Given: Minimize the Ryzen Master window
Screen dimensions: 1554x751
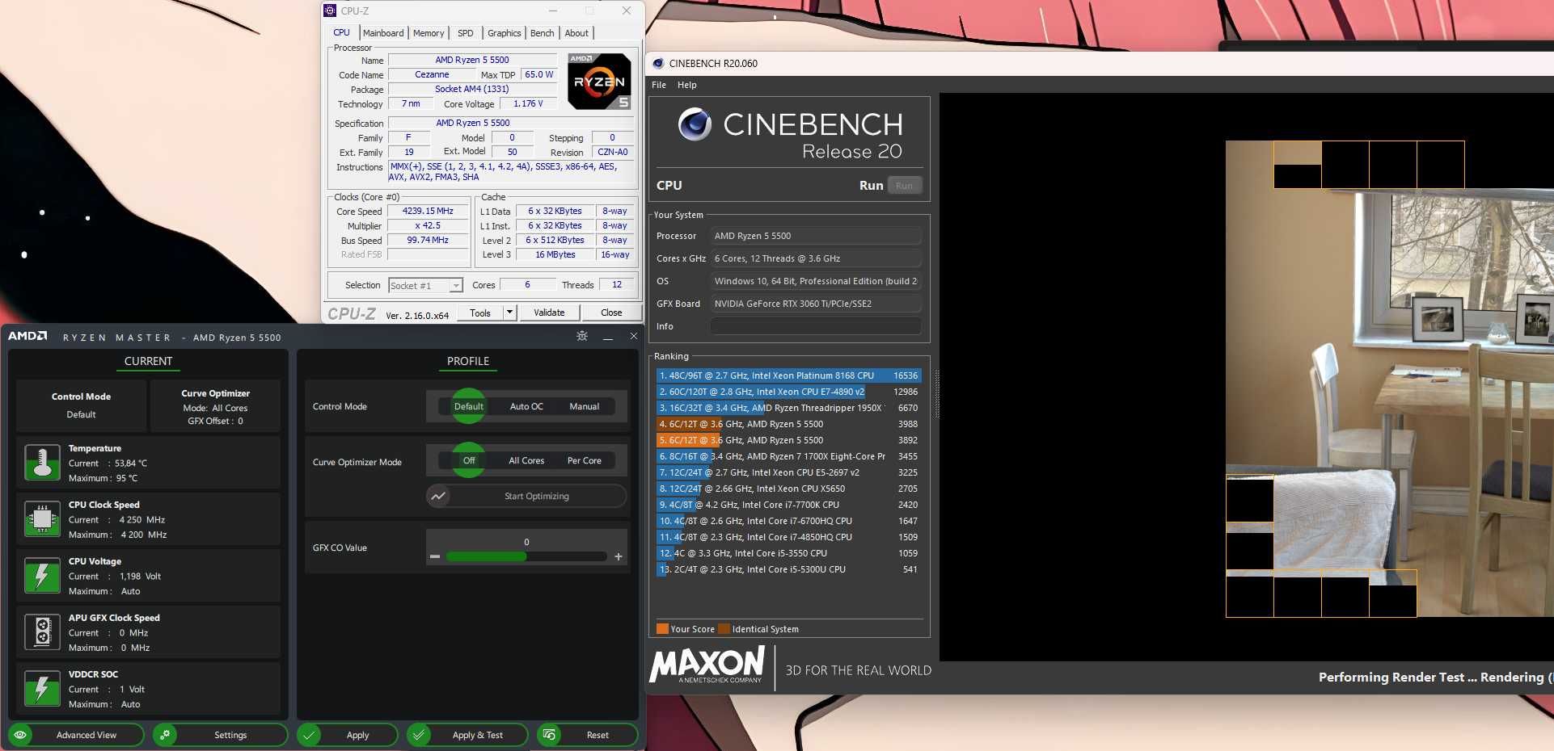Looking at the screenshot, I should click(608, 337).
